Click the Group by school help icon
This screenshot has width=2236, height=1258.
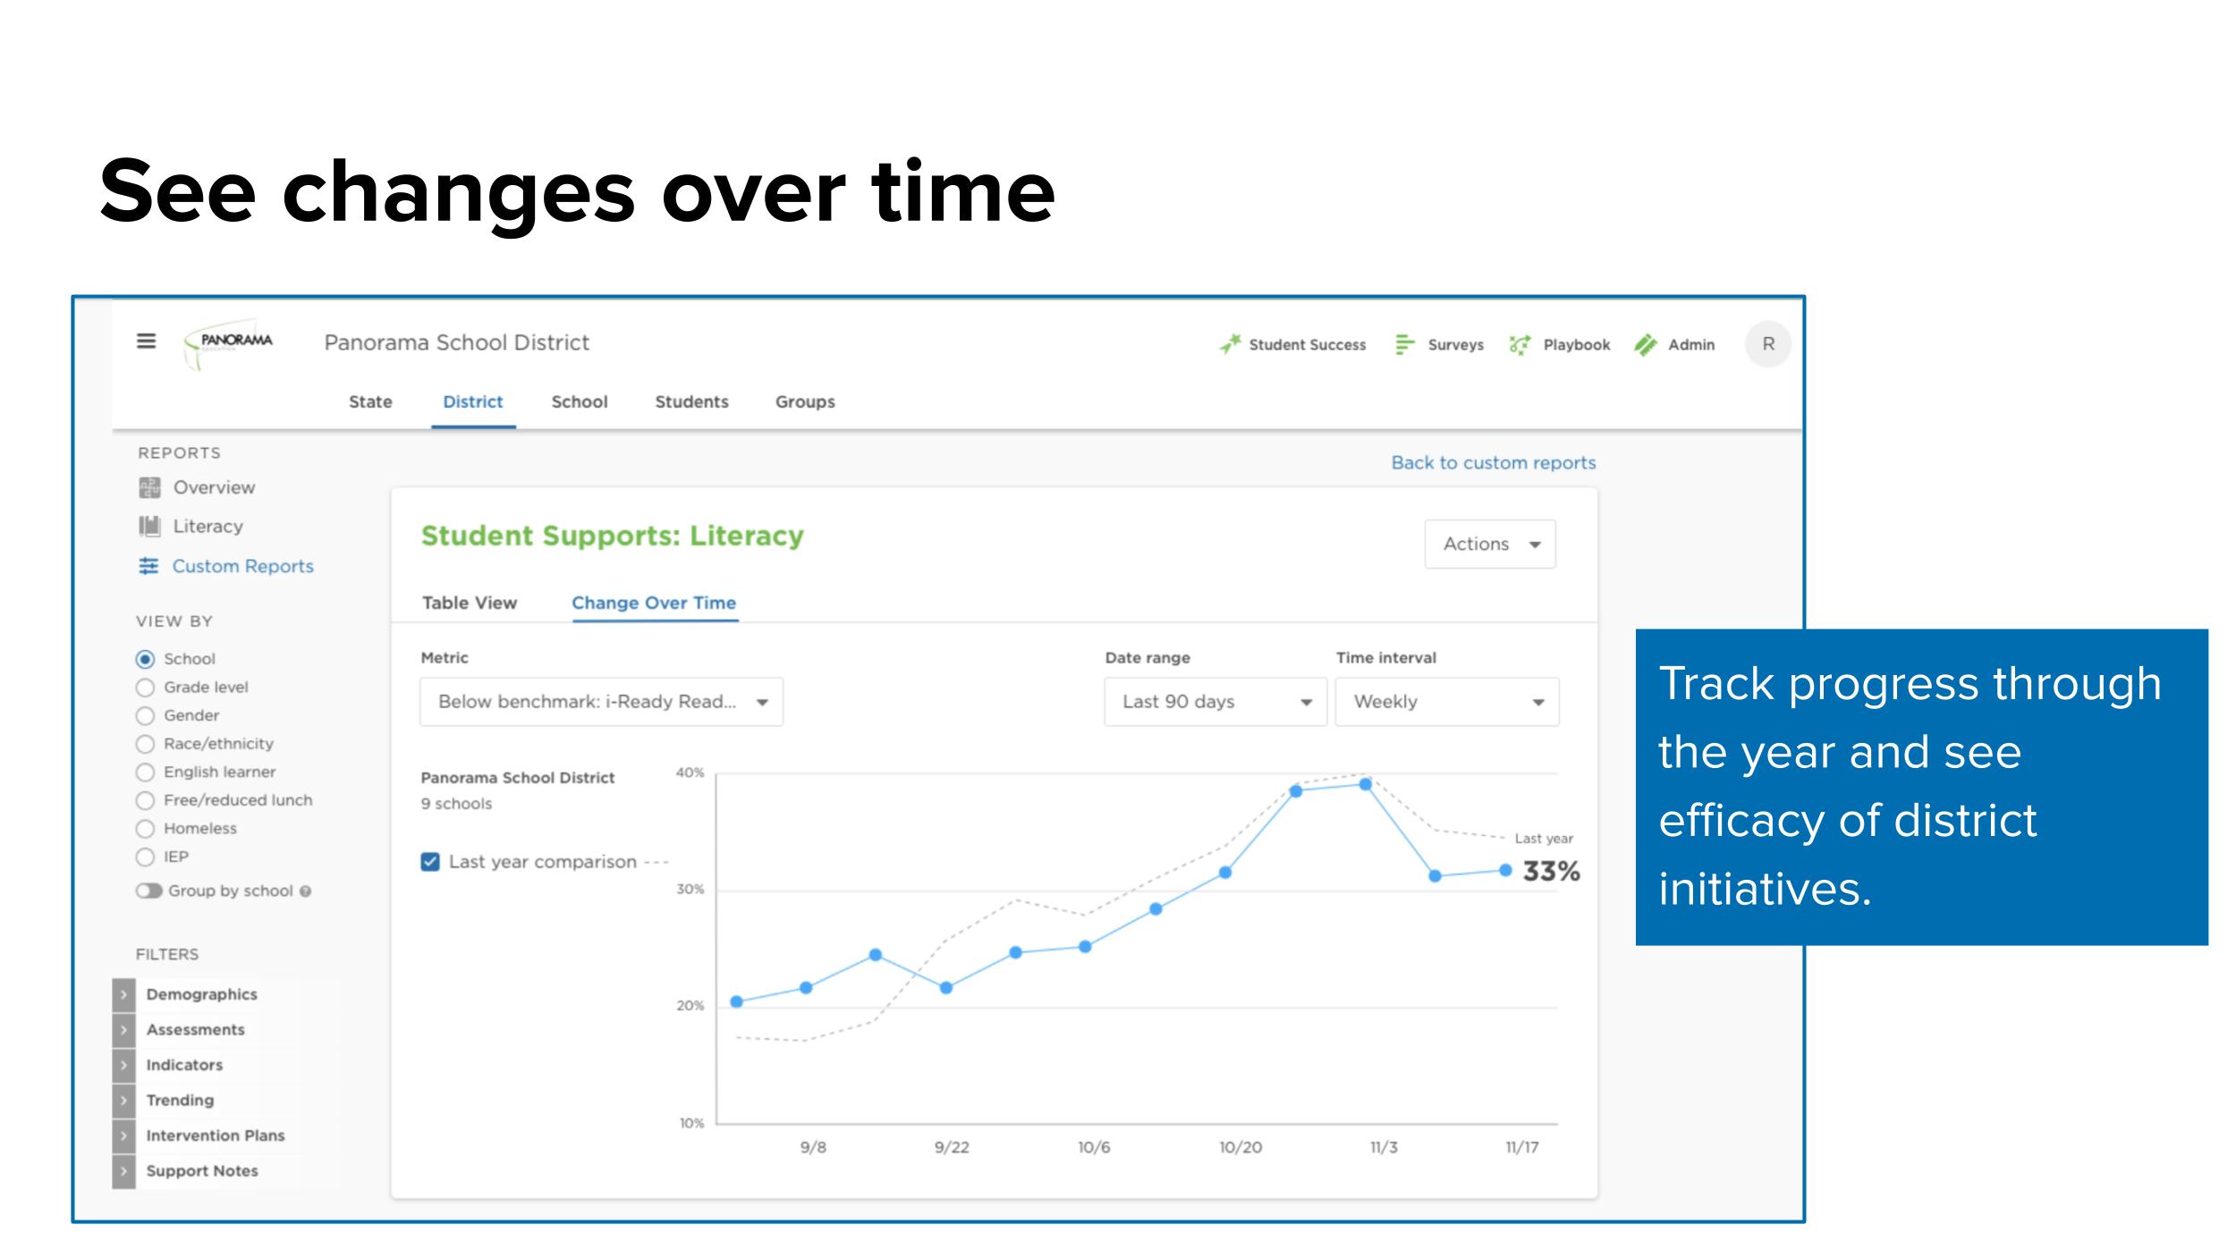pos(305,891)
